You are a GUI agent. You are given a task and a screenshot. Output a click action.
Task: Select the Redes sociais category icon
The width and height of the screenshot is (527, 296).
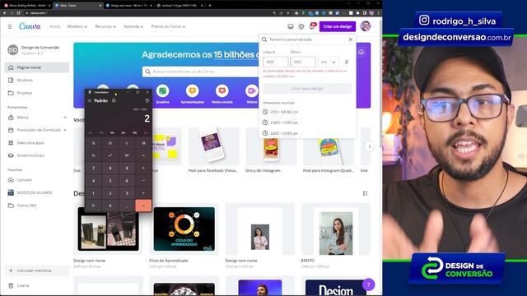[222, 90]
